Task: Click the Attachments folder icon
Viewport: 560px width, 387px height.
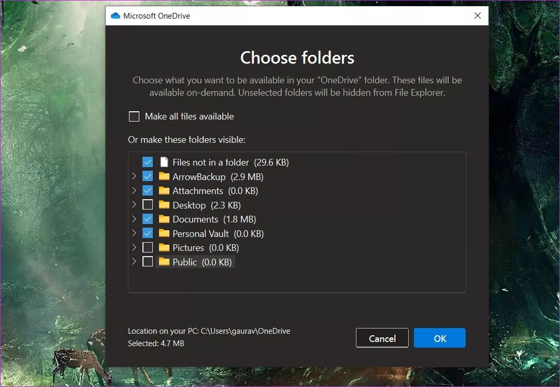Action: 164,190
